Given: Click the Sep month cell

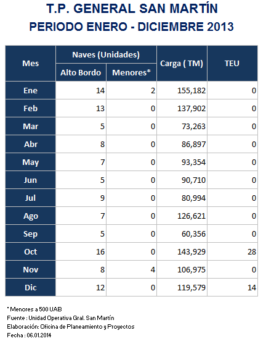Looking at the screenshot, I should pyautogui.click(x=30, y=234).
